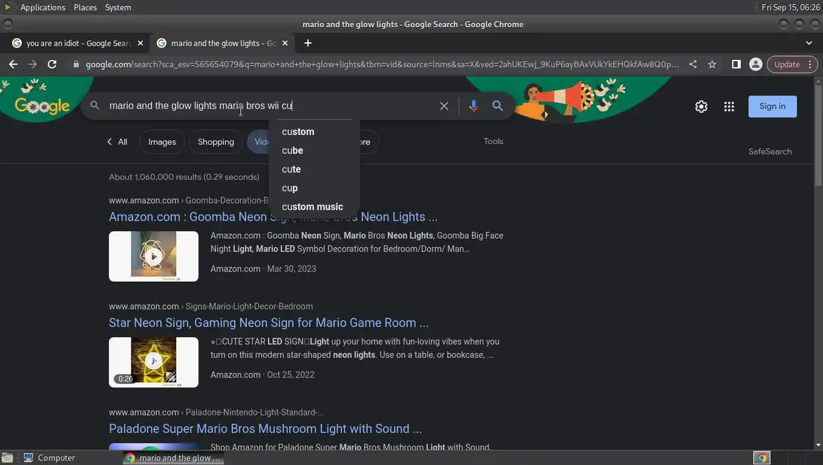Open the System menu

118,7
